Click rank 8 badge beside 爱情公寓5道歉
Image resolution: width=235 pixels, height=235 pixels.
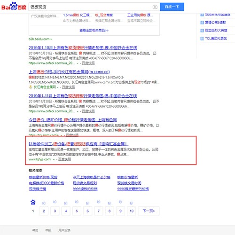pos(202,23)
